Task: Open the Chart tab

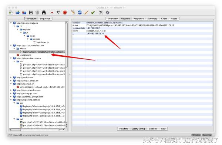Action: [x=164, y=19]
